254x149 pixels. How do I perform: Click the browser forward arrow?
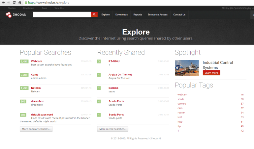9,3
